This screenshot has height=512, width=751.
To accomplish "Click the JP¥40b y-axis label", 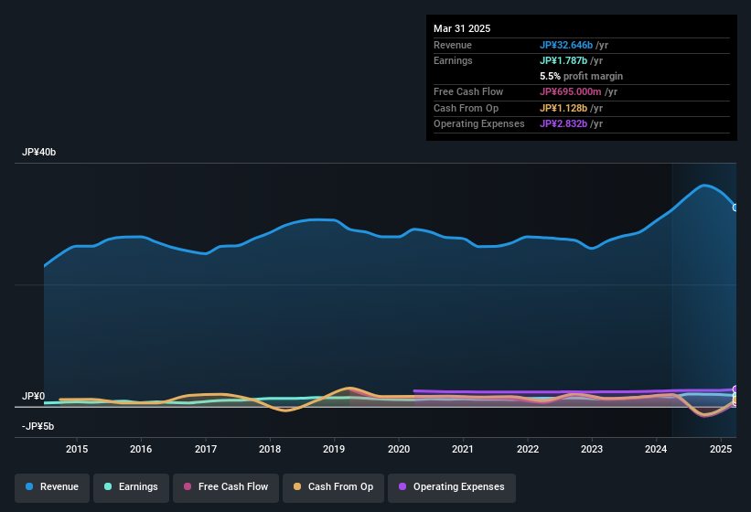I will [38, 152].
